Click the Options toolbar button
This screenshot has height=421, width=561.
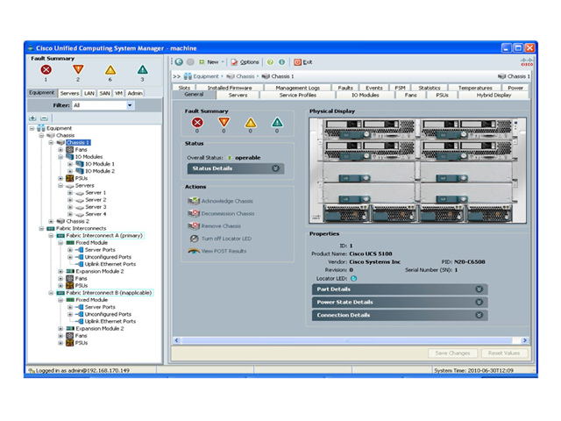pos(245,62)
